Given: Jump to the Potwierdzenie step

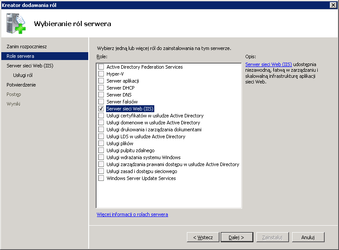Looking at the screenshot, I should pos(21,85).
